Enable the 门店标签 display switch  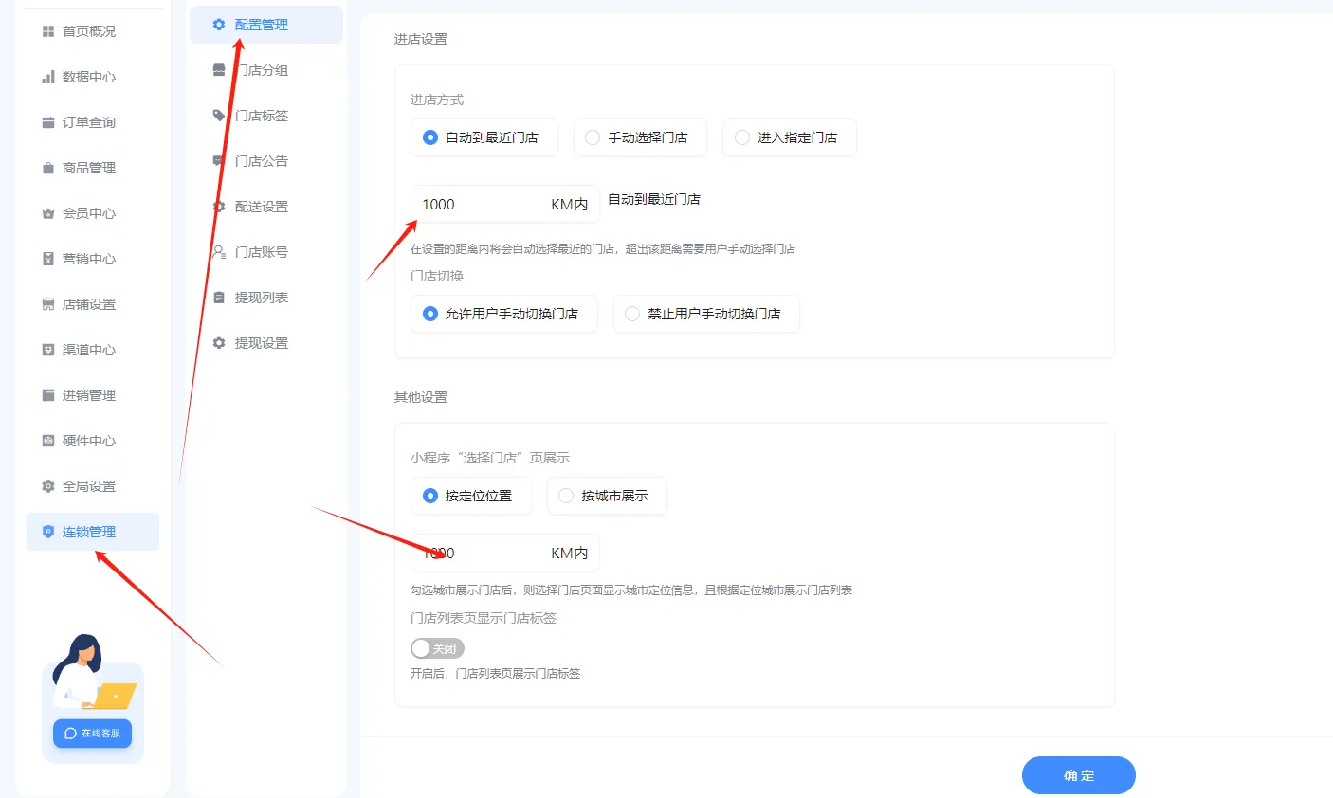tap(437, 648)
